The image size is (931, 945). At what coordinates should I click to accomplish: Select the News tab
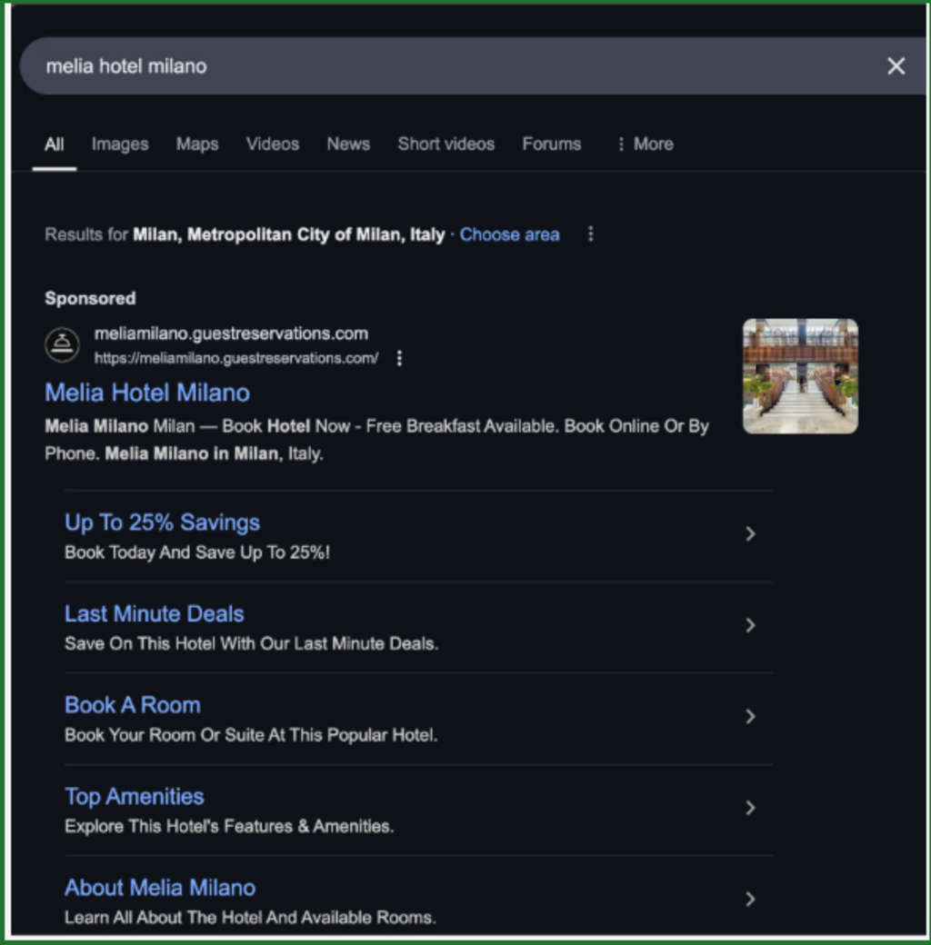pos(348,144)
